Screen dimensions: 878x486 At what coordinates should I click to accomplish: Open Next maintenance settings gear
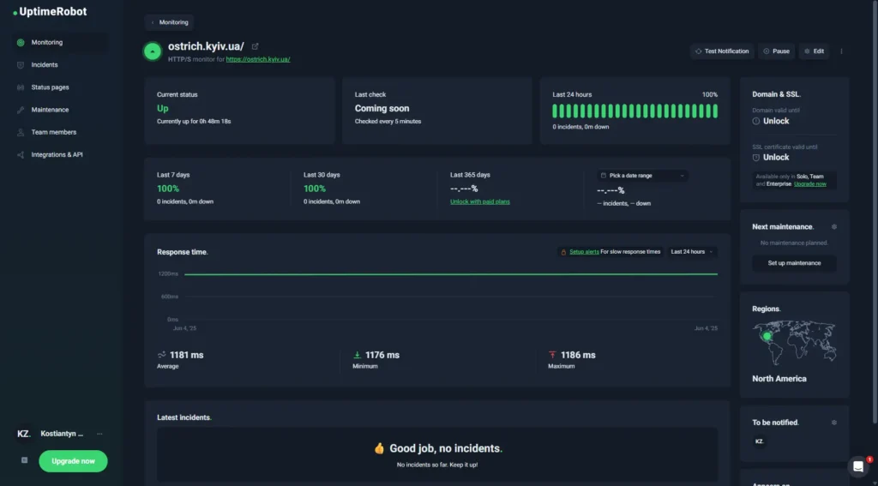(x=833, y=227)
